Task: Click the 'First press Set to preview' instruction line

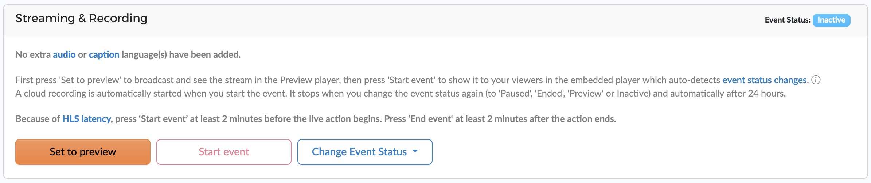Action: click(412, 80)
